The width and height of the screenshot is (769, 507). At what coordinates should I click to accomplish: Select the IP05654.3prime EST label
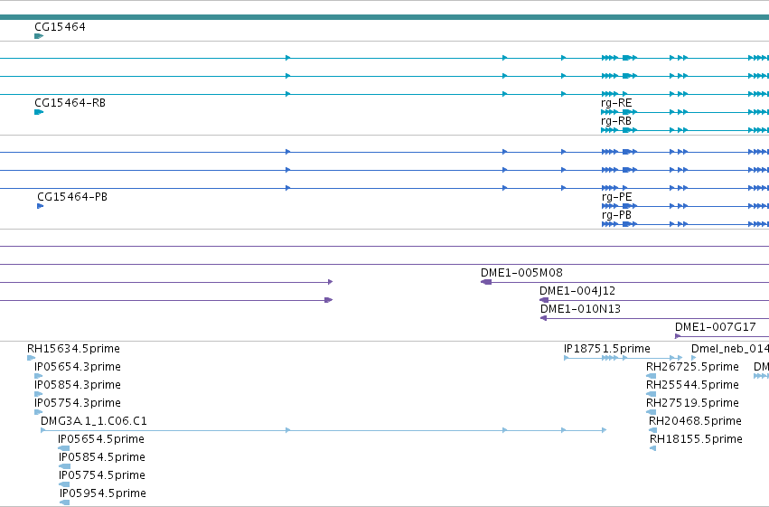tap(78, 367)
